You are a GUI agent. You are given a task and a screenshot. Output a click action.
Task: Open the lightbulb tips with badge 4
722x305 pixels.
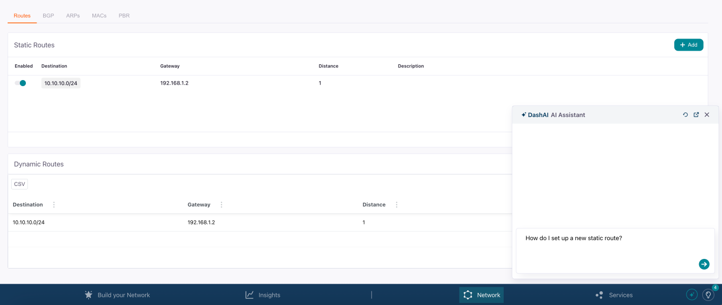pyautogui.click(x=708, y=294)
